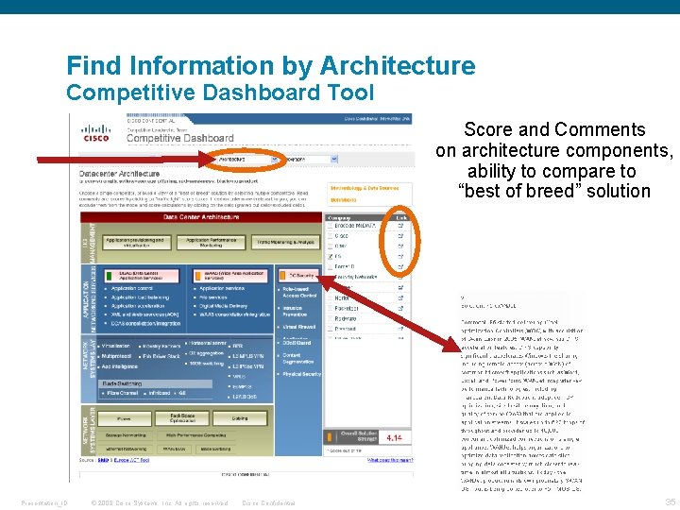Select the Cabling box

click(240, 418)
